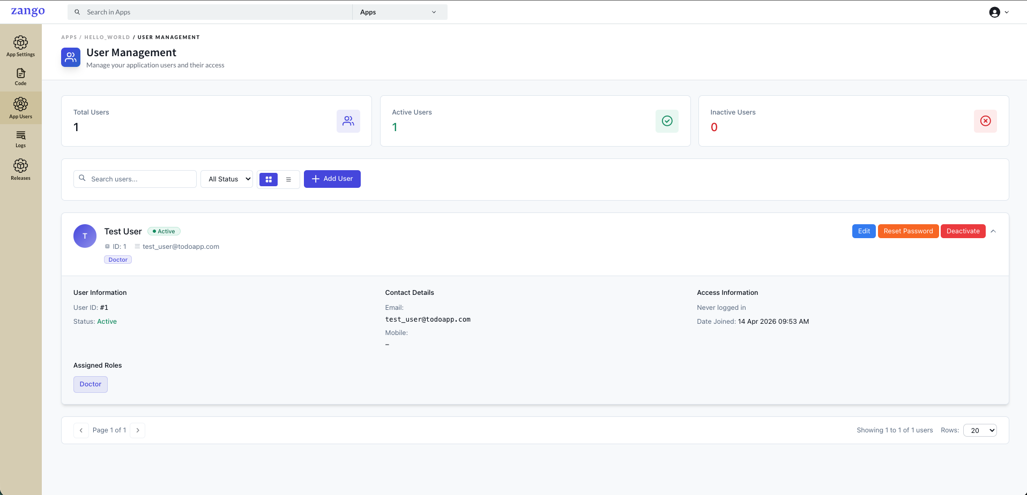1027x495 pixels.
Task: Click the Active status badge
Action: click(164, 231)
